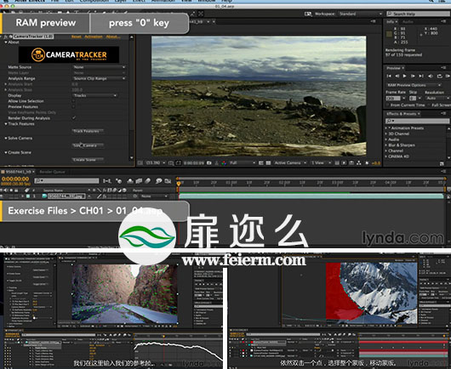Screen dimensions: 451x369
Task: Enable the Preview Features checkbox
Action: point(74,106)
